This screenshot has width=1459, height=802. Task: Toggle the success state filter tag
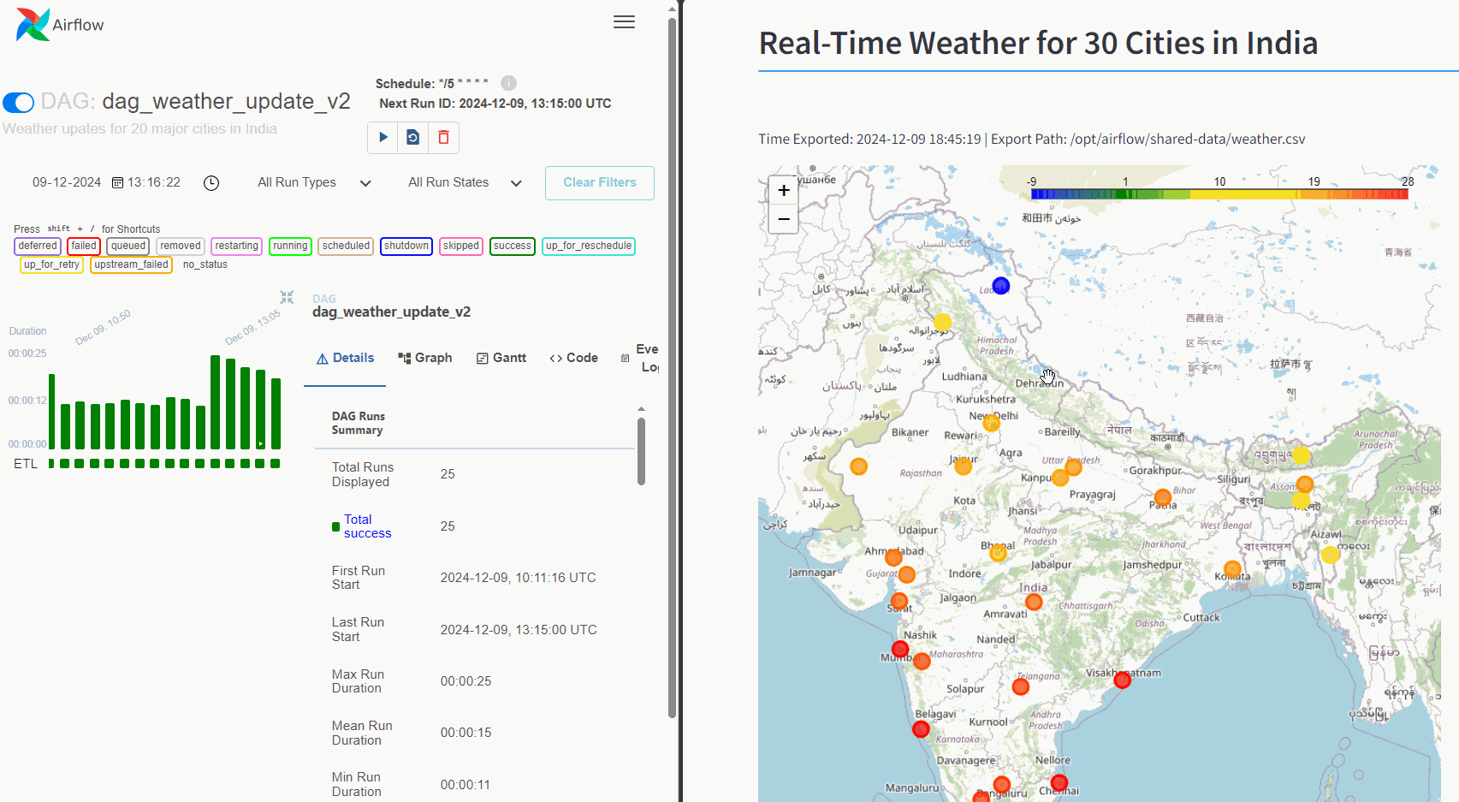pos(512,246)
